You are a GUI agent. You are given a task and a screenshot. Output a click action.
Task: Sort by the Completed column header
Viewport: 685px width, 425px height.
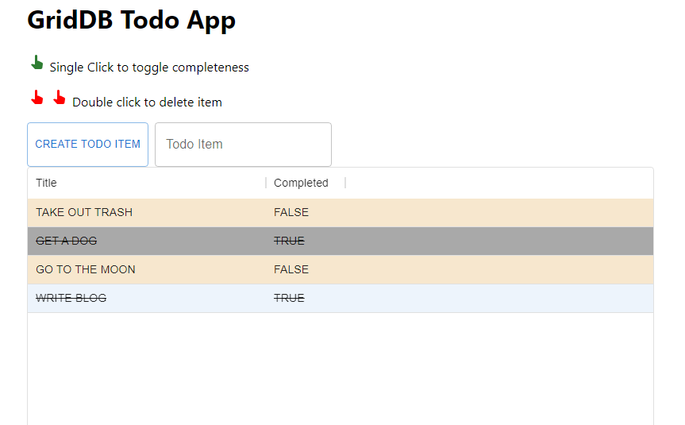[x=301, y=184]
